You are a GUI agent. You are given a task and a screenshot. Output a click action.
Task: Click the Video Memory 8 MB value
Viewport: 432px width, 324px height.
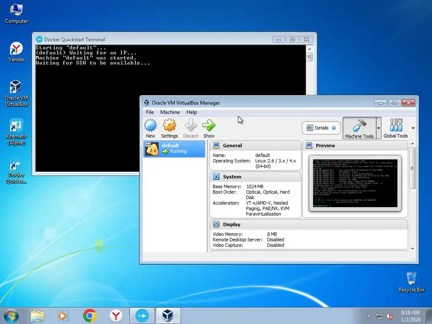pos(272,234)
